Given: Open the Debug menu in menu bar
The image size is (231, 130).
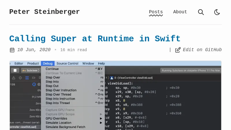Looking at the screenshot, I should pos(48,64).
